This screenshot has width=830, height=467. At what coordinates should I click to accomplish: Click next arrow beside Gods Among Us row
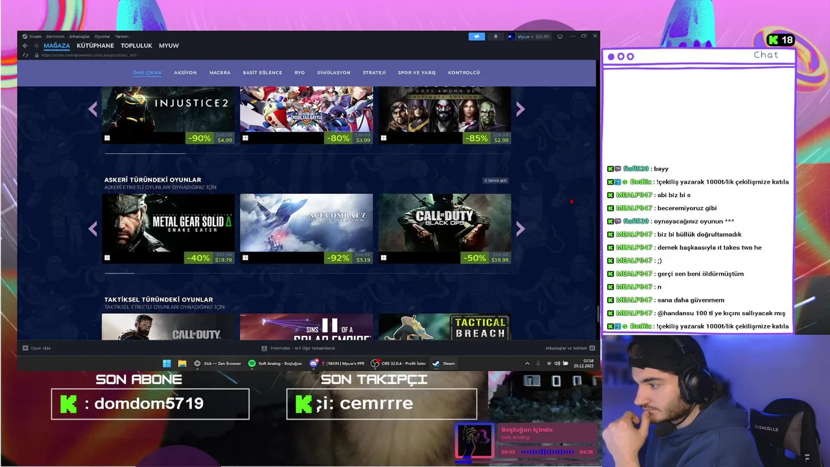coord(520,109)
